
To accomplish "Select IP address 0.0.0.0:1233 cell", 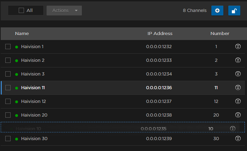I will pyautogui.click(x=159, y=60).
